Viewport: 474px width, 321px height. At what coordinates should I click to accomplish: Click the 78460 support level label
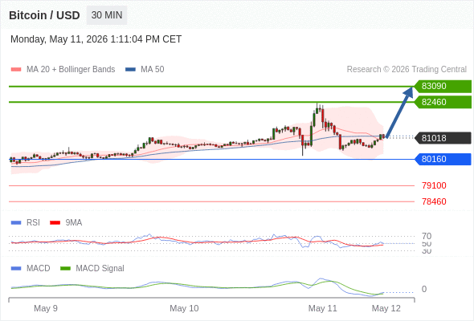[x=434, y=201]
